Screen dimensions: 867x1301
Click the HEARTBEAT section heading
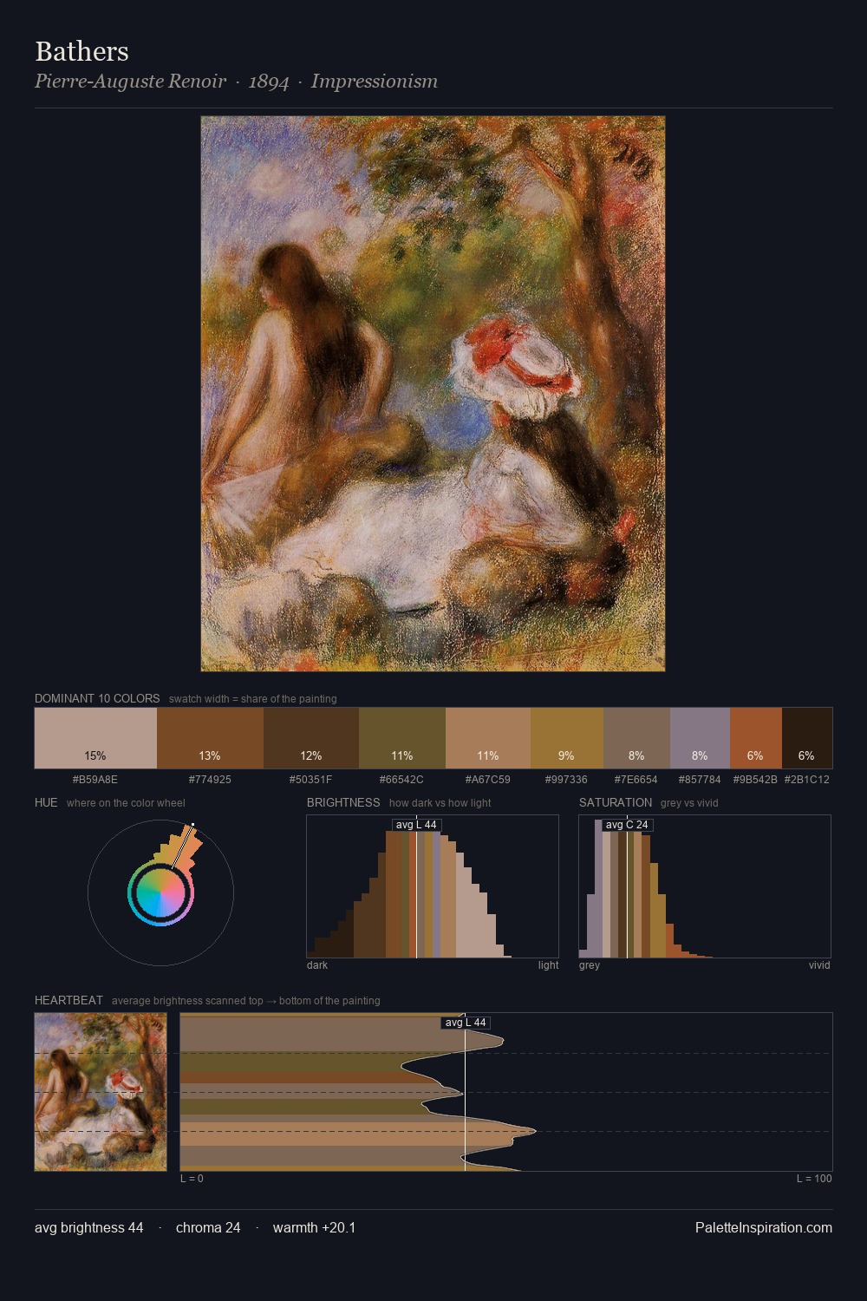(x=68, y=1000)
